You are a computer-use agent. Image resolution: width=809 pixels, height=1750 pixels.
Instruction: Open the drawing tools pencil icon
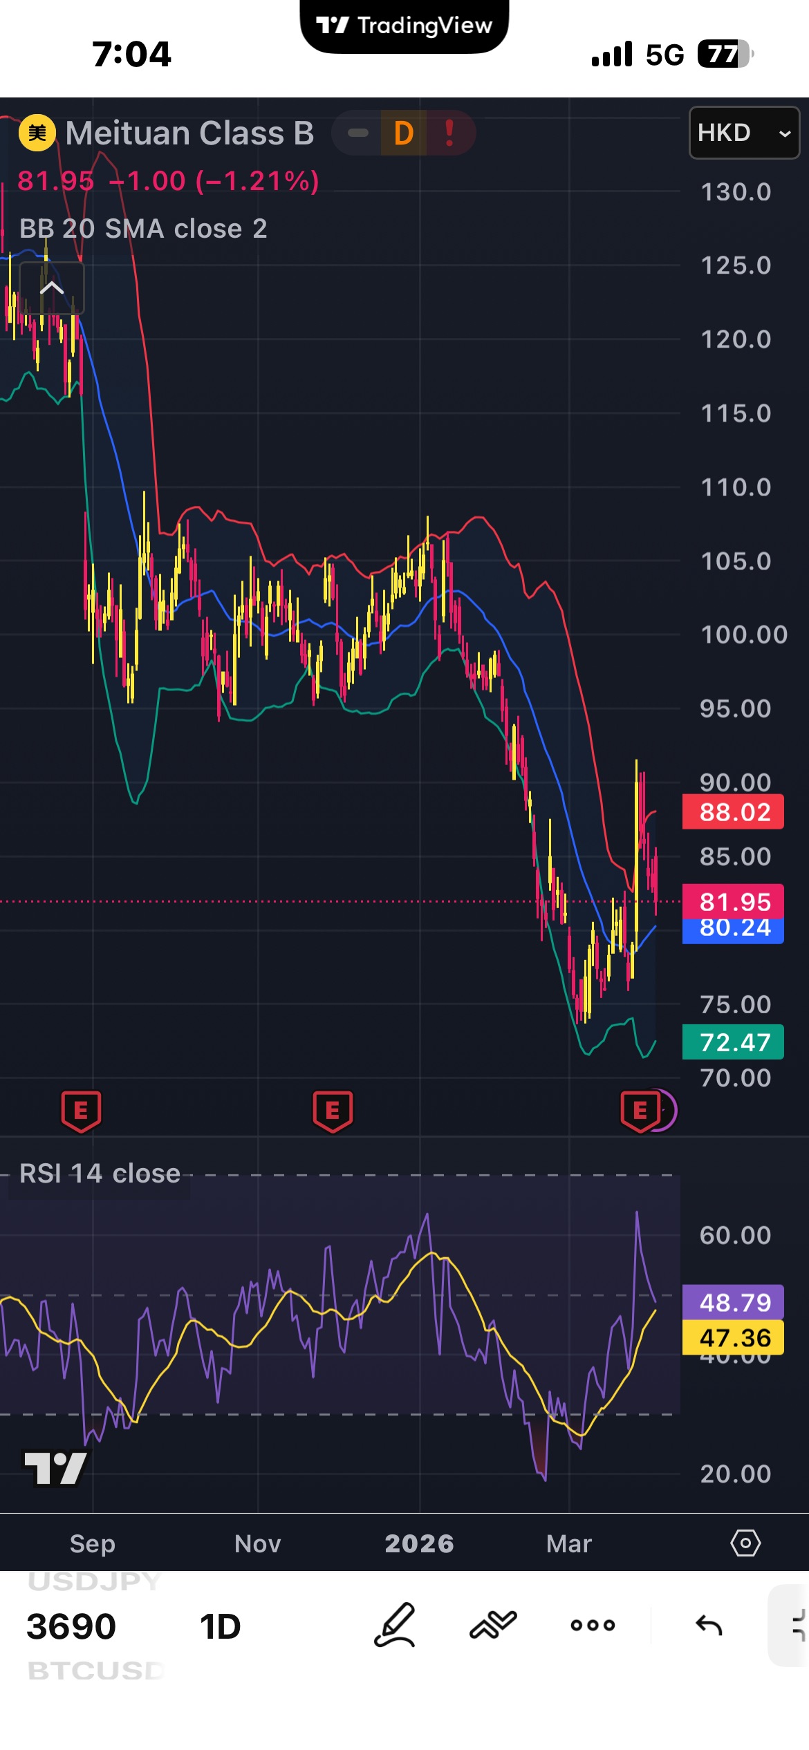point(395,1625)
